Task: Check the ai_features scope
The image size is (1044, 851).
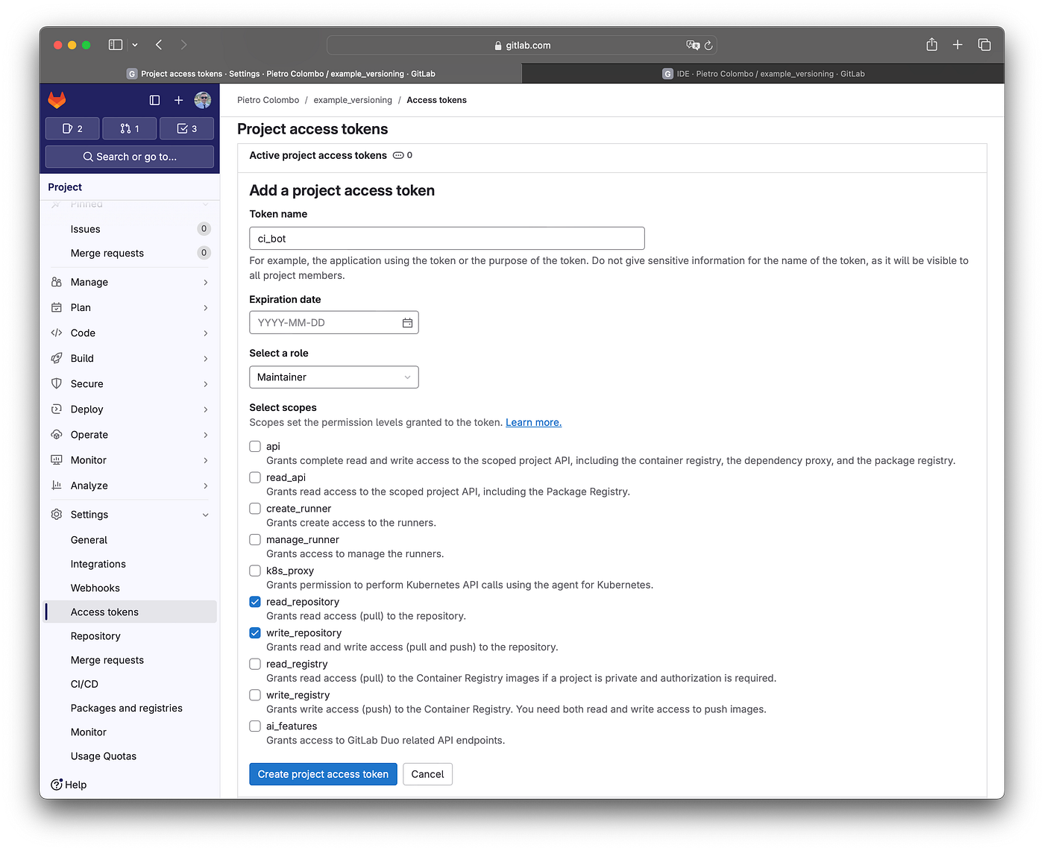Action: (x=255, y=726)
